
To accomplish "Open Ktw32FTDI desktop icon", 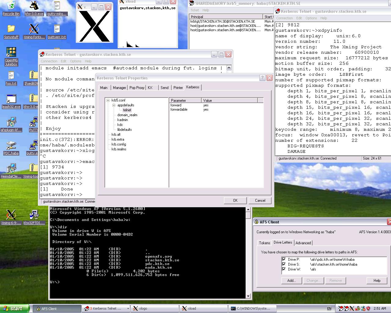I will pyautogui.click(x=34, y=217).
